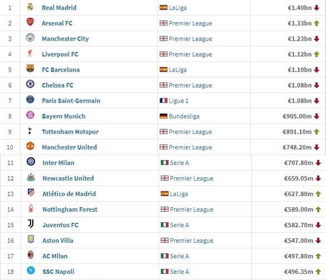Open Nottingham Forest club page

(70, 209)
